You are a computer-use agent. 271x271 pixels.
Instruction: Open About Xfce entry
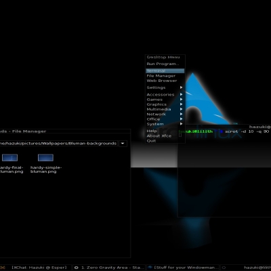[x=165, y=136]
